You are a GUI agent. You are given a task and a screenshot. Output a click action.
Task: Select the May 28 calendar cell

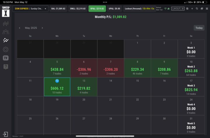(111, 125)
